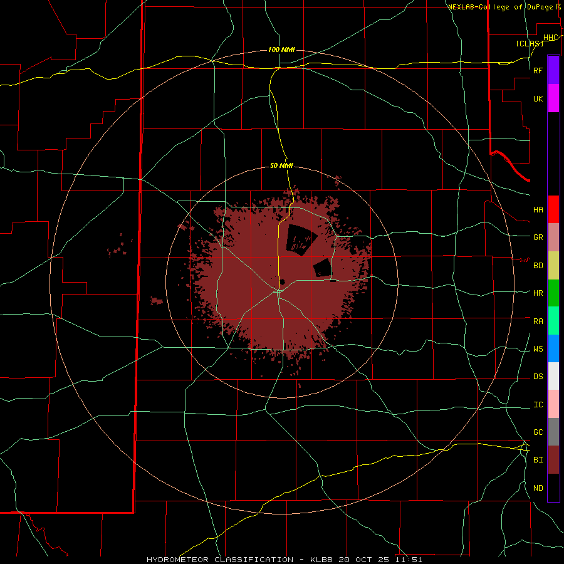Screen dimensions: 564x564
Task: Click the "HYDROMETEOR CLASSIFICATION" title text
Action: pyautogui.click(x=220, y=560)
